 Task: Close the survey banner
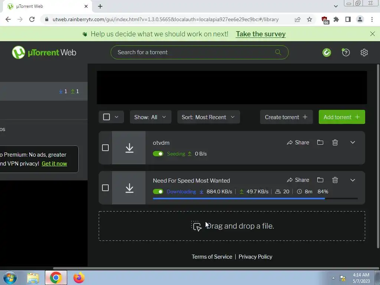coord(373,34)
